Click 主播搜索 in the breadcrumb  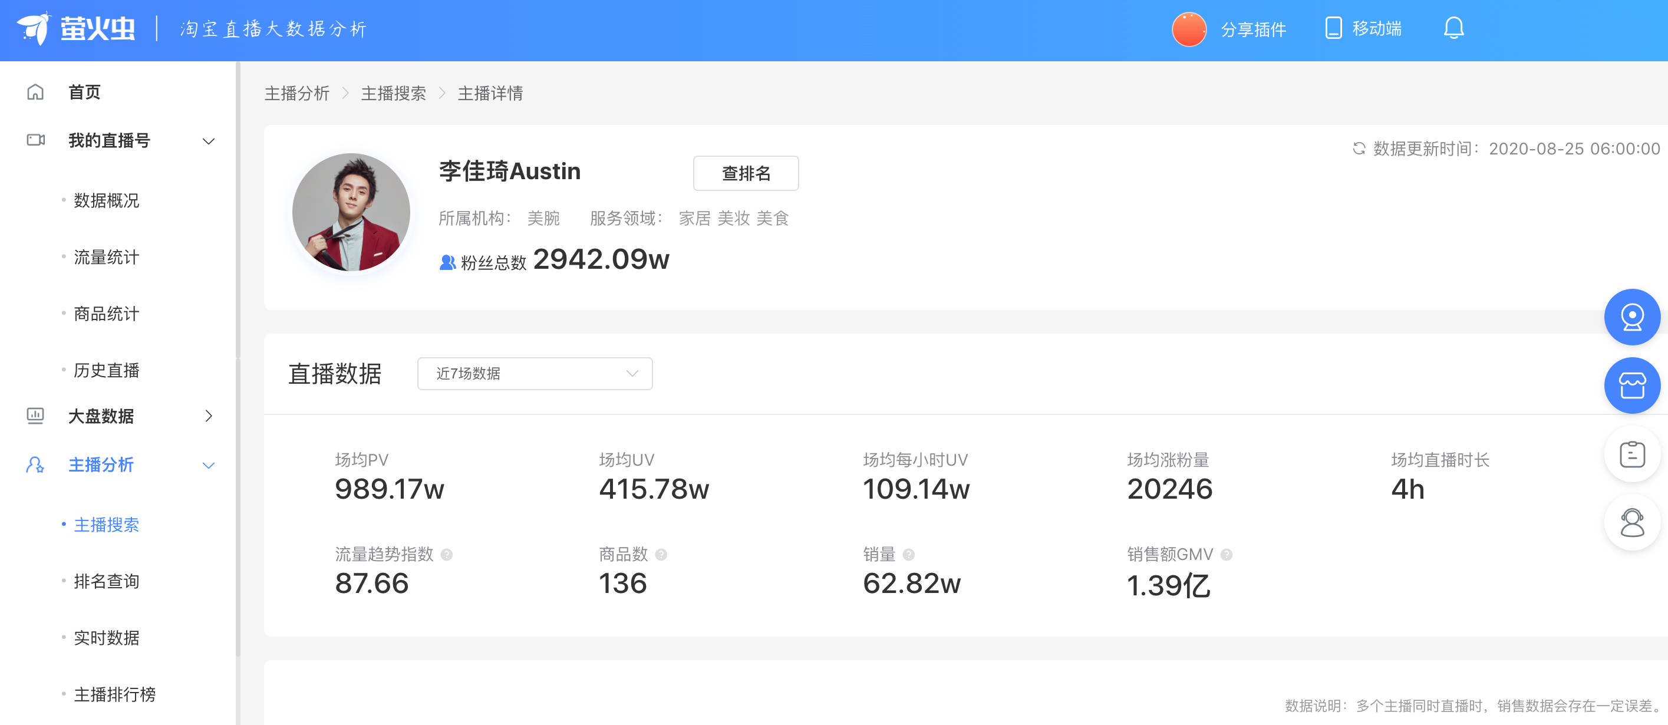pos(393,94)
